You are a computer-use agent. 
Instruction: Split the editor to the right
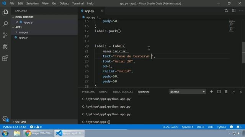pyautogui.click(x=234, y=11)
